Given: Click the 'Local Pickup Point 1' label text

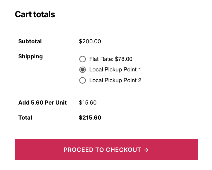Looking at the screenshot, I should 115,70.
